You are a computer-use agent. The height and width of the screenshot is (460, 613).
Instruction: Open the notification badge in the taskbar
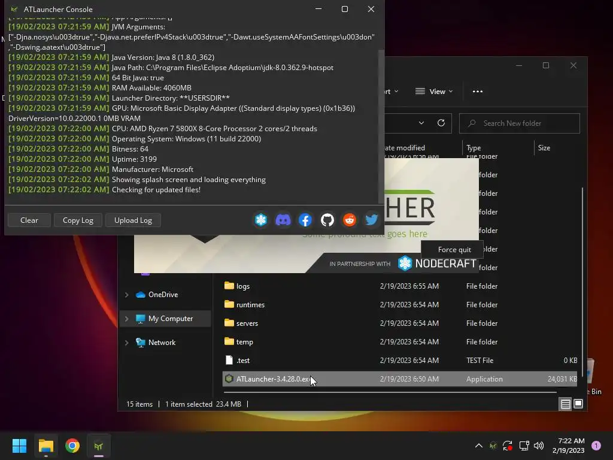click(596, 446)
